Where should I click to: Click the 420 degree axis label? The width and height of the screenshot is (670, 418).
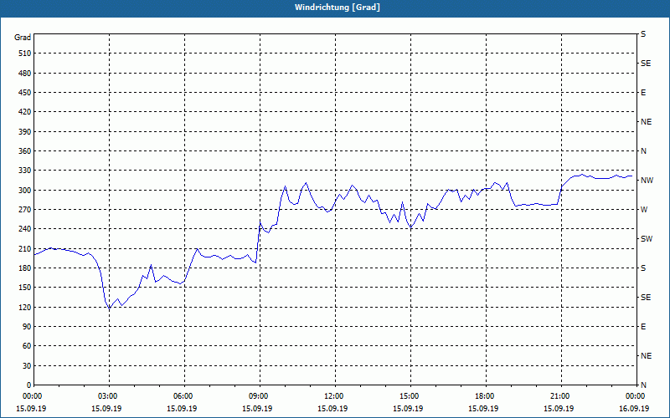(x=25, y=112)
